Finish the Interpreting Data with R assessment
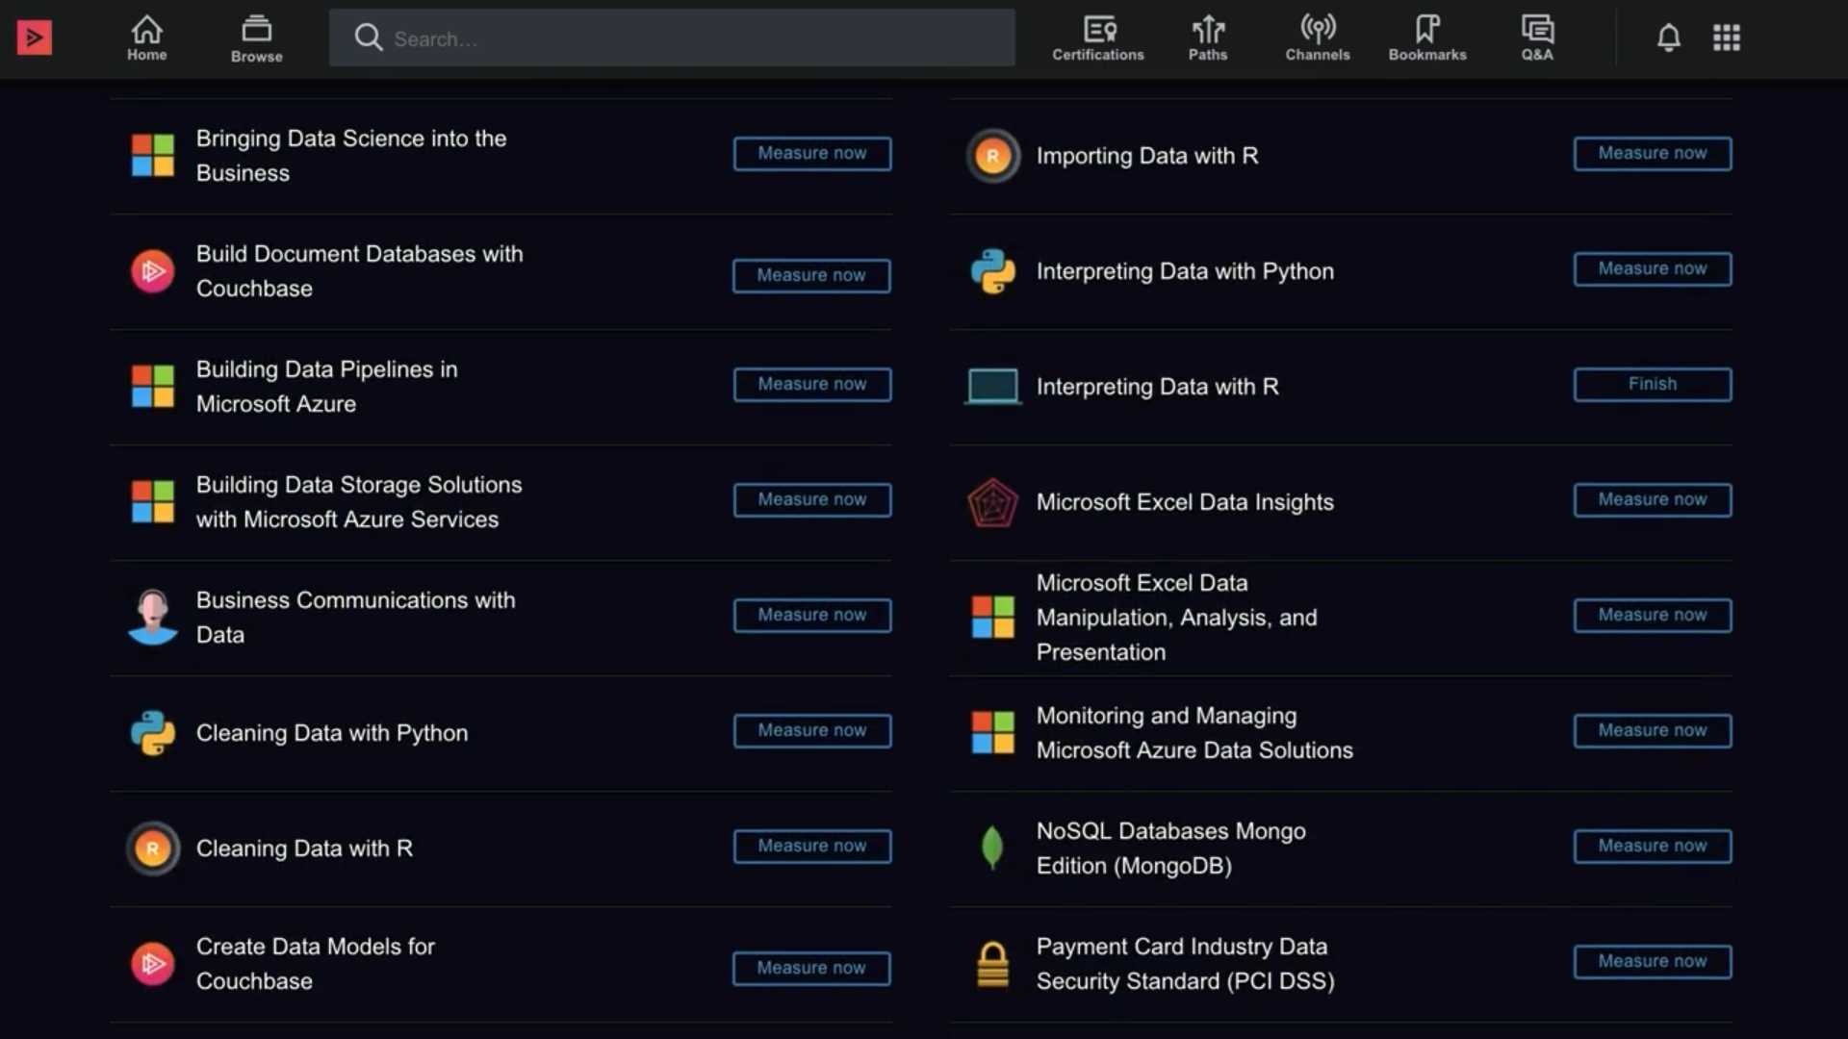The width and height of the screenshot is (1848, 1039). (1653, 385)
